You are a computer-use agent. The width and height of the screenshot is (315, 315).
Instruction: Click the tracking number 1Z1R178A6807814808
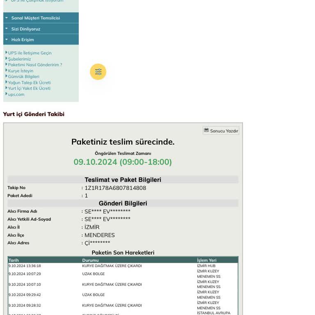click(115, 188)
